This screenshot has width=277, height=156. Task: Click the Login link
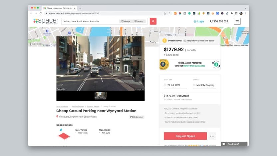[x=199, y=21]
